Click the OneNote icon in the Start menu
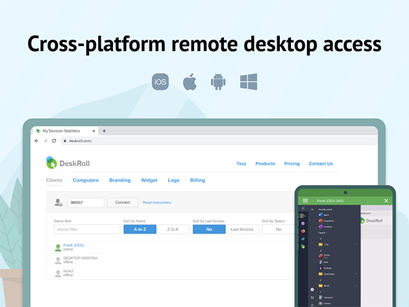The height and width of the screenshot is (307, 409). pos(321,227)
